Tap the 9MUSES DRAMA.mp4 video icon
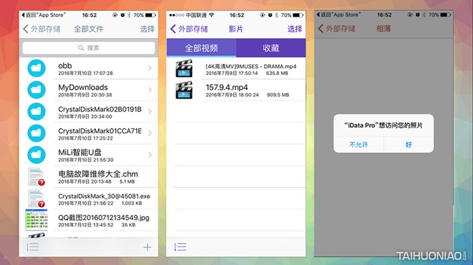Screen dimensions: 473x265 tap(183, 68)
